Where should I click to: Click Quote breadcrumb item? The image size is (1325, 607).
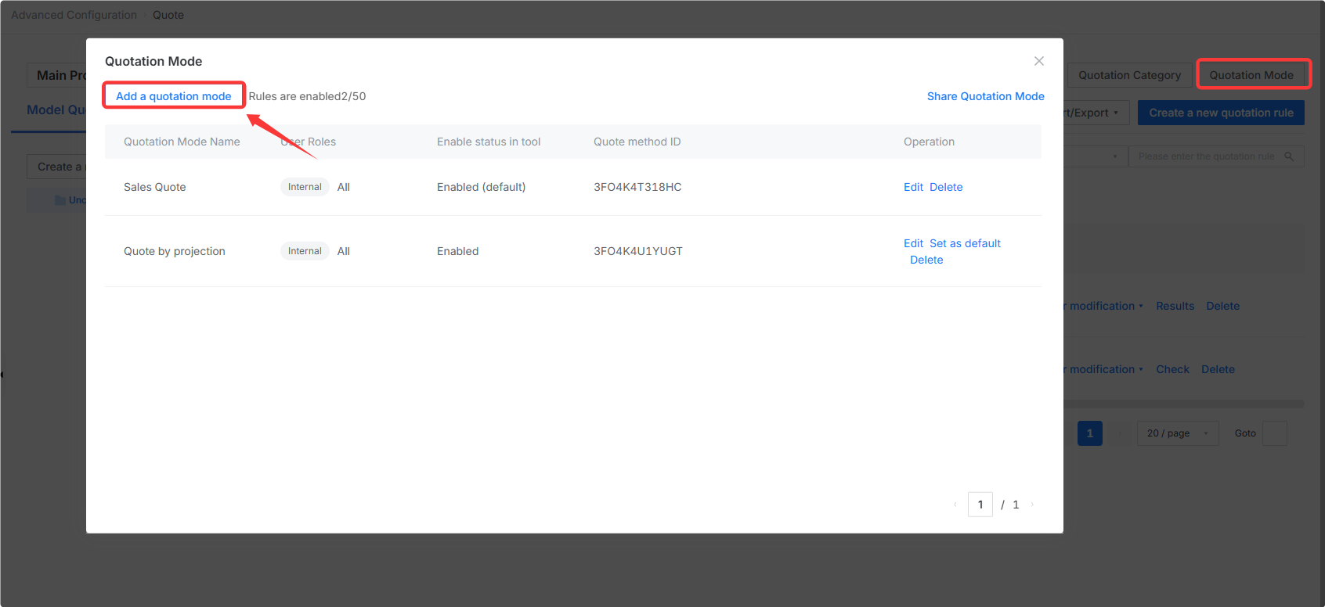[168, 15]
